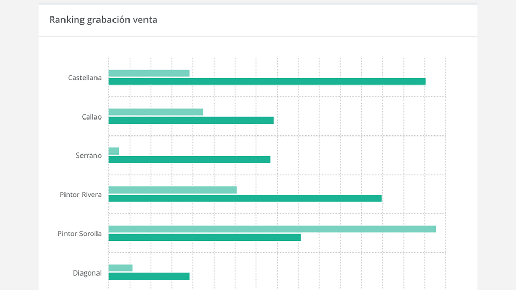This screenshot has height=290, width=516.
Task: Click the Castellana light green bar
Action: pyautogui.click(x=149, y=73)
